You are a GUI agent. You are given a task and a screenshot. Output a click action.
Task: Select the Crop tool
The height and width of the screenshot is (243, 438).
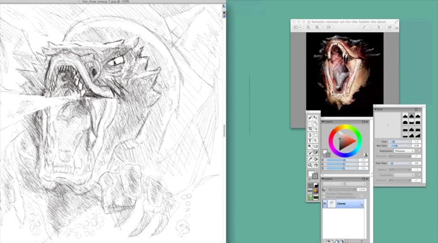(310, 129)
